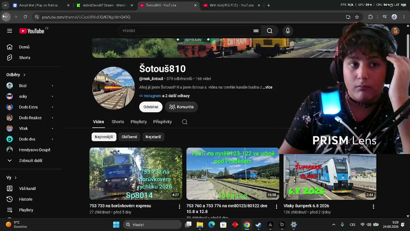Viewport: 410px width, 231px height.
Task: Open Shorts in the left sidebar
Action: 31,58
